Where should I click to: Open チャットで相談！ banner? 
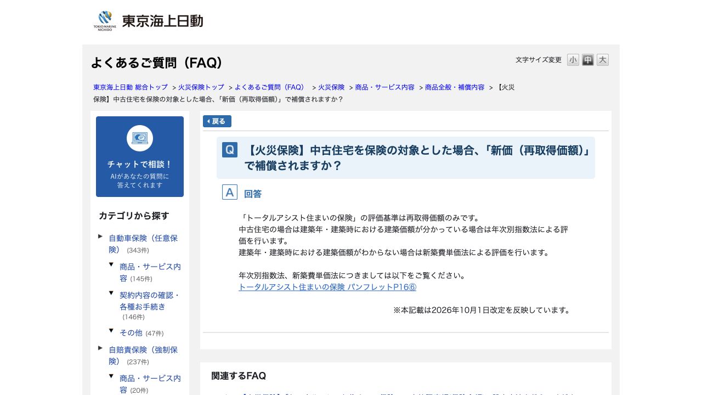[x=140, y=156]
